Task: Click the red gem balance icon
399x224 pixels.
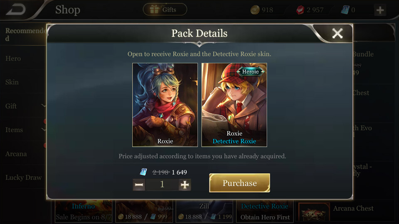Action: tap(300, 10)
